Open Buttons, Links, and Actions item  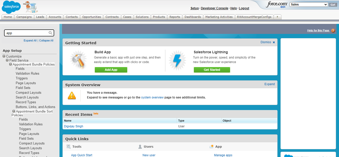click(36, 107)
